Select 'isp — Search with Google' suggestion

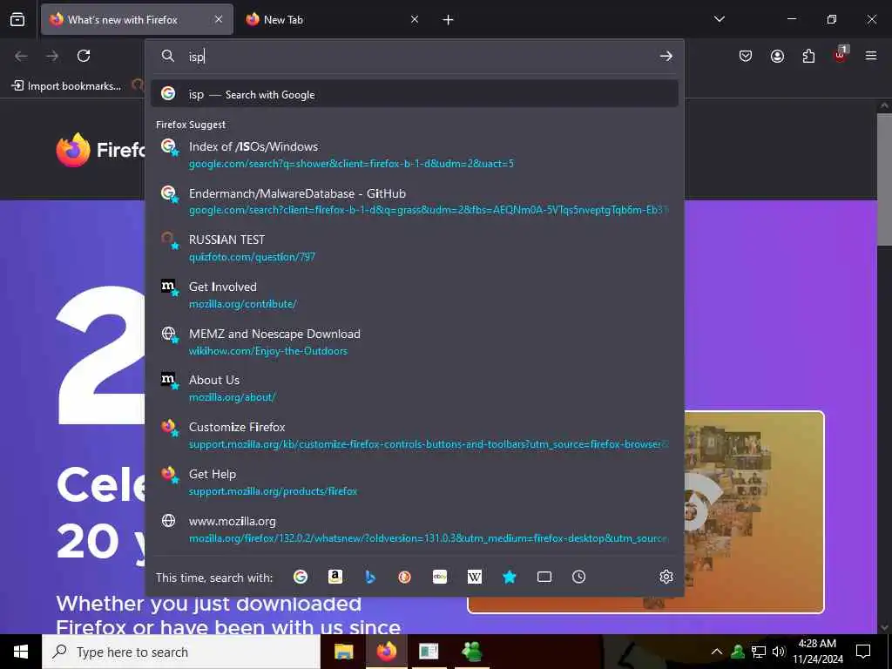[x=415, y=94]
